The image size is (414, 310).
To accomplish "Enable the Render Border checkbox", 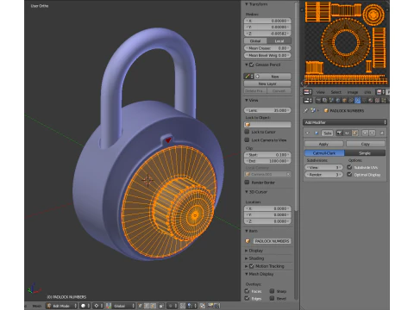I will [247, 183].
